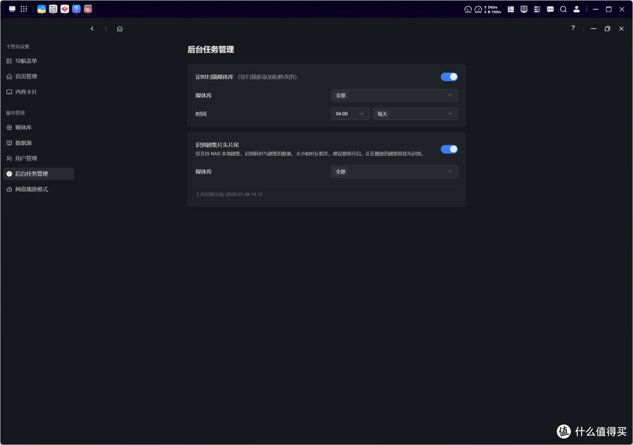
Task: Check the RAM usage gauge
Action: (x=478, y=9)
